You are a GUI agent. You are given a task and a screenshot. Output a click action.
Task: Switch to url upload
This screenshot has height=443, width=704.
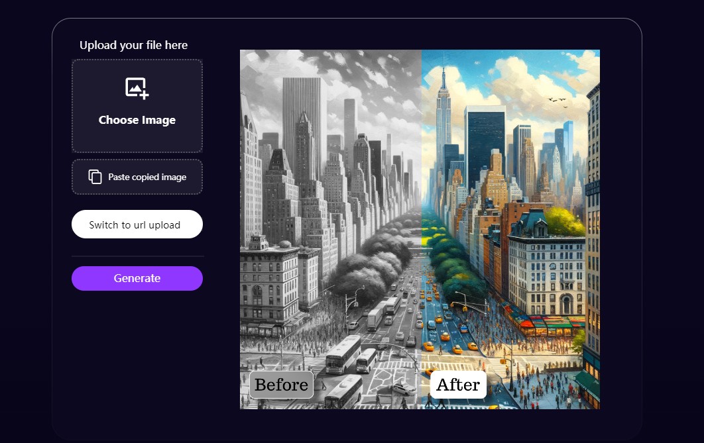point(137,224)
